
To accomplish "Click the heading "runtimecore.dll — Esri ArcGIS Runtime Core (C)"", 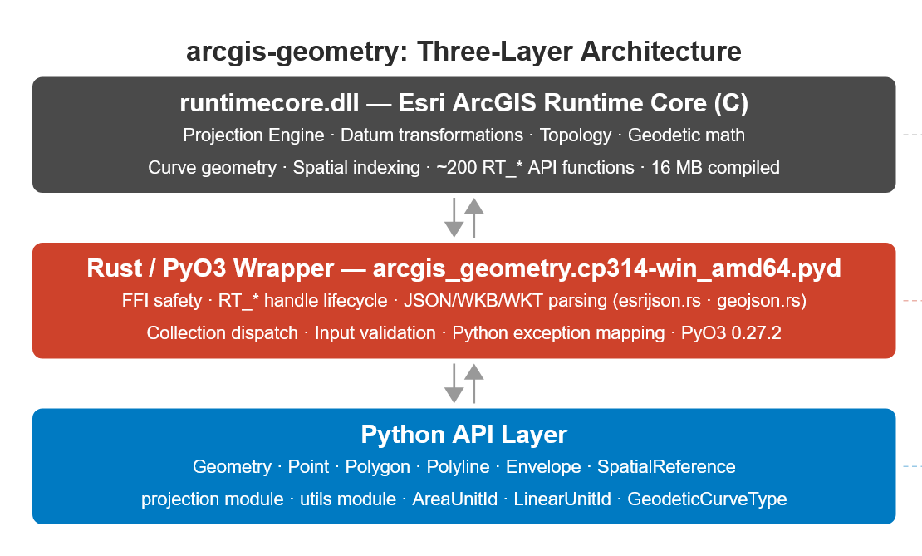I will click(464, 103).
